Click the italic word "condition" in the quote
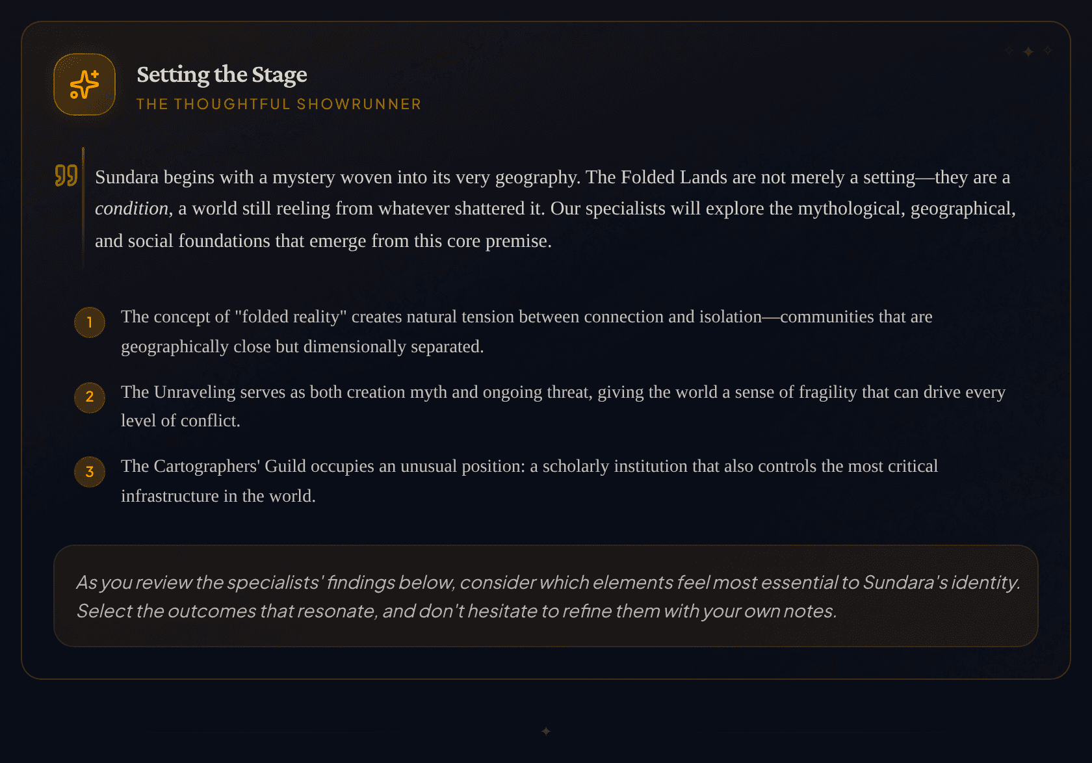The image size is (1092, 763). point(131,209)
